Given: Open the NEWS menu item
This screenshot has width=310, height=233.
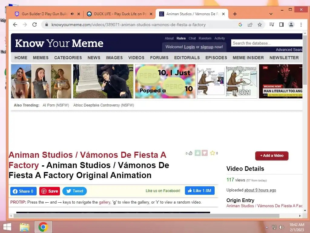Looking at the screenshot, I should pyautogui.click(x=94, y=58).
